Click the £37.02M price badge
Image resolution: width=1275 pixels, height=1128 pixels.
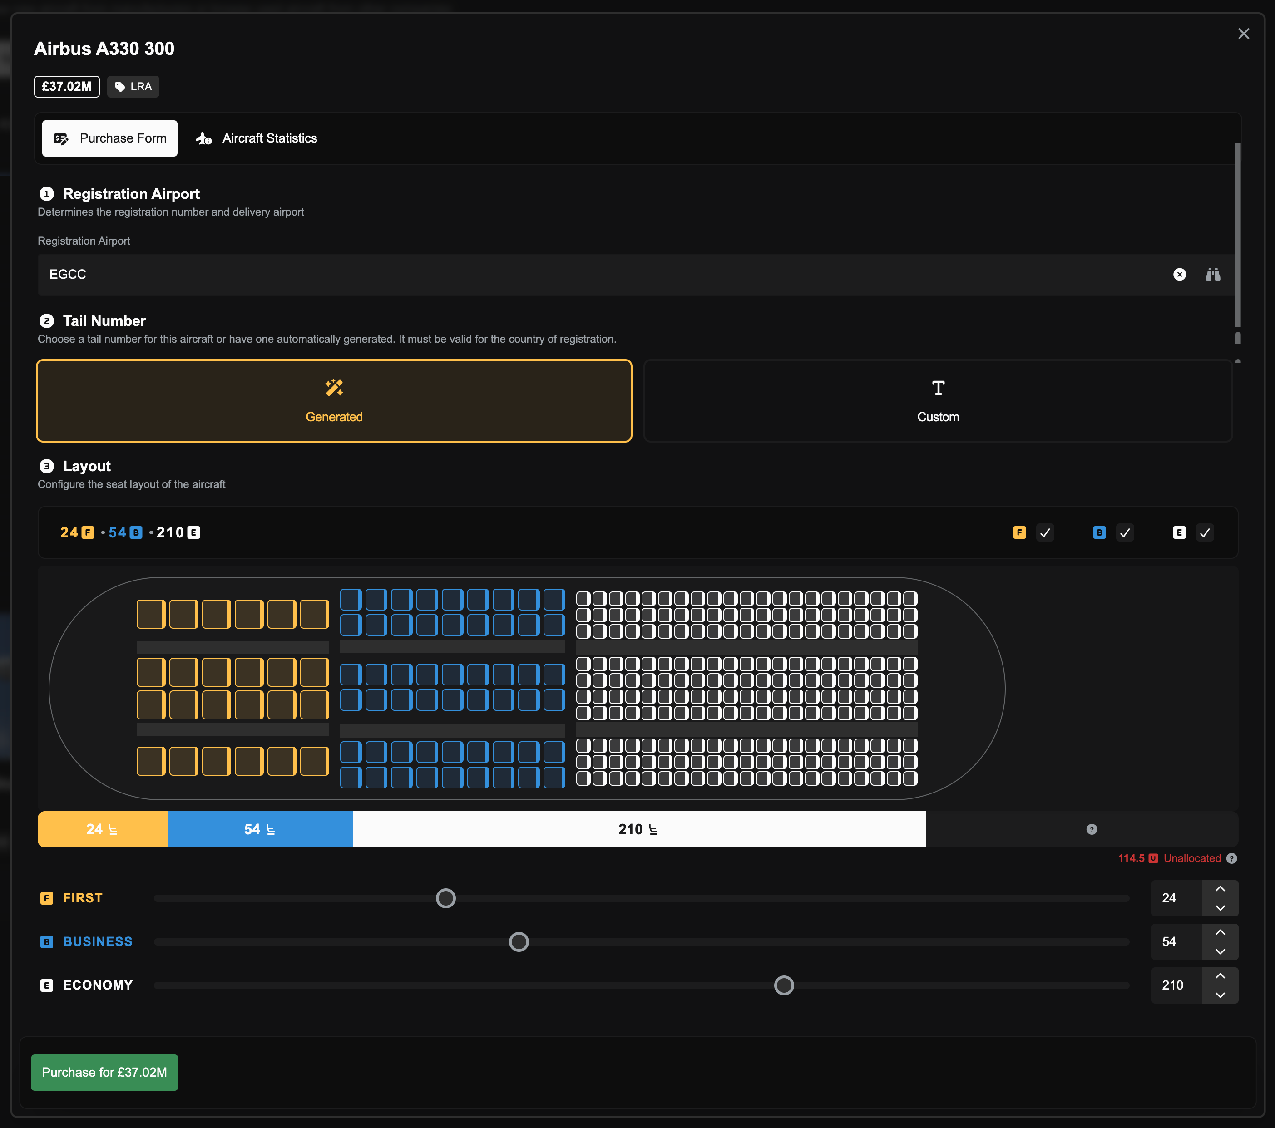click(x=66, y=87)
